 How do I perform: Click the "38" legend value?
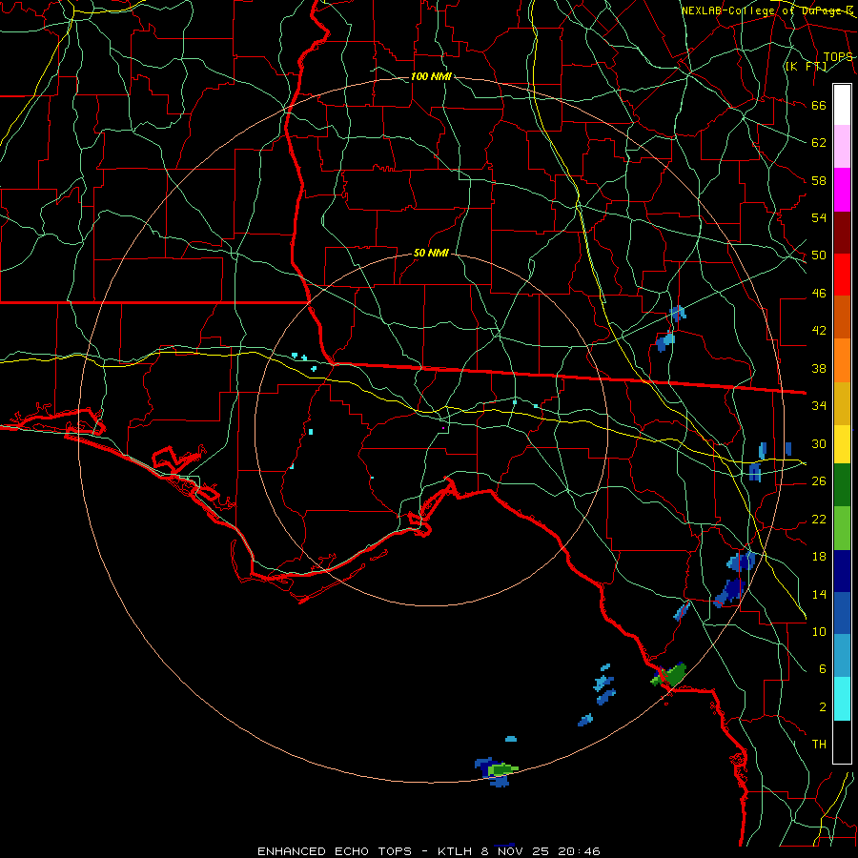(819, 369)
